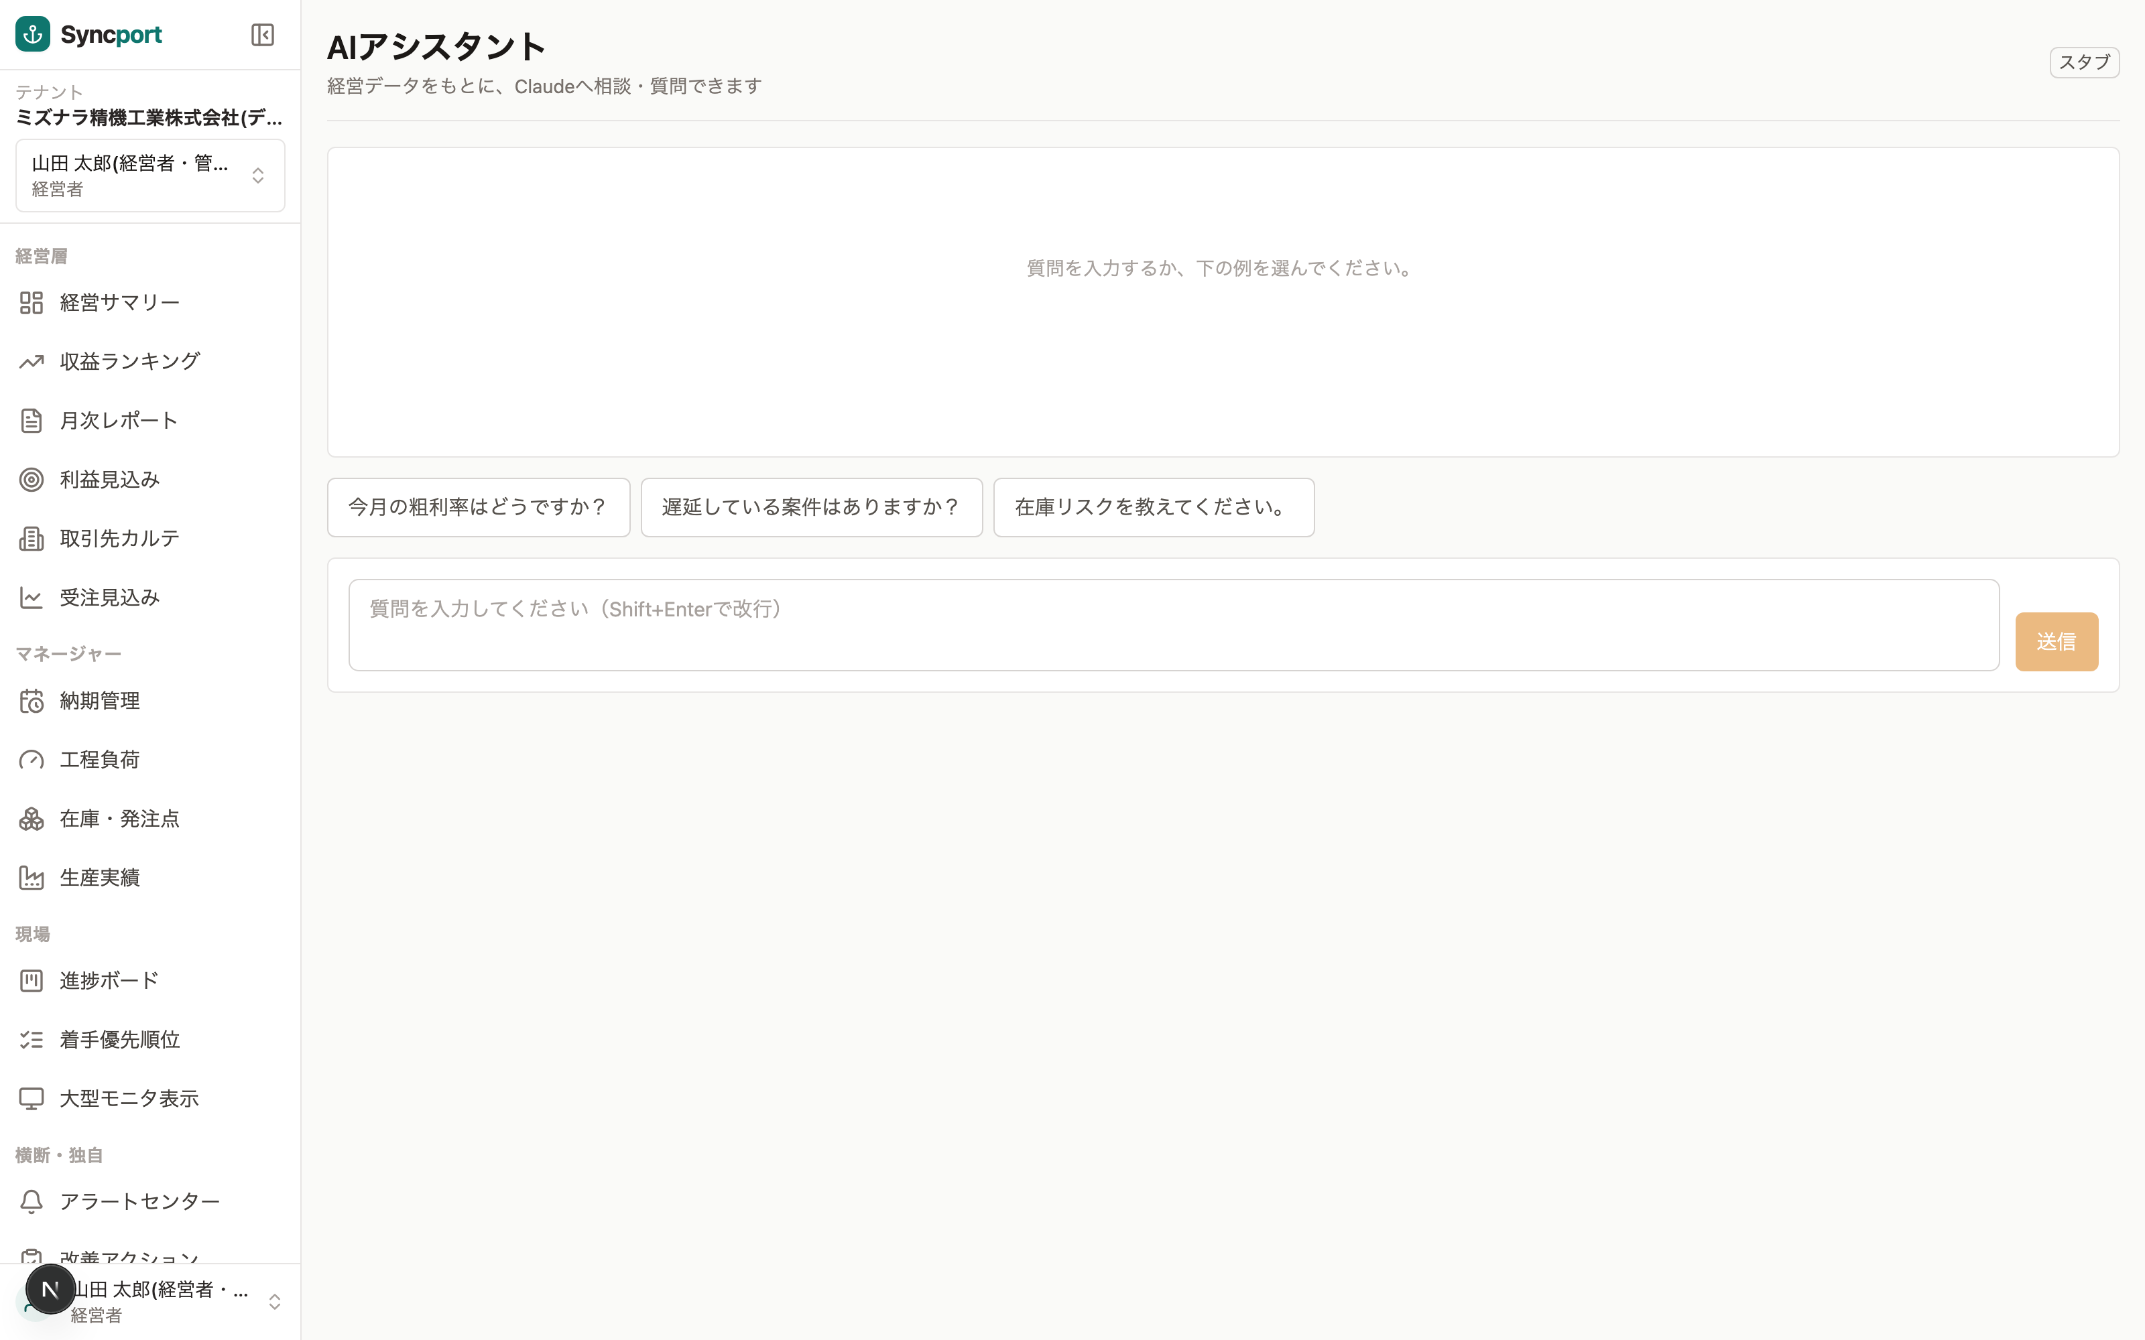Click the 現場 section label
The height and width of the screenshot is (1340, 2145).
pos(33,934)
